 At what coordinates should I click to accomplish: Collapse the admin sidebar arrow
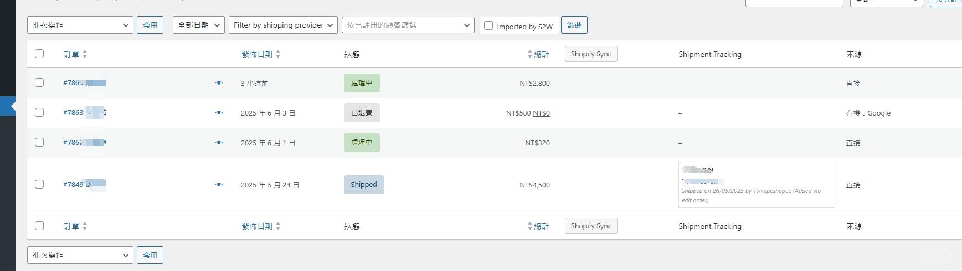coord(12,106)
